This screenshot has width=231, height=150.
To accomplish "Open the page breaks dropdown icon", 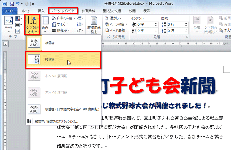I will tap(80, 18).
